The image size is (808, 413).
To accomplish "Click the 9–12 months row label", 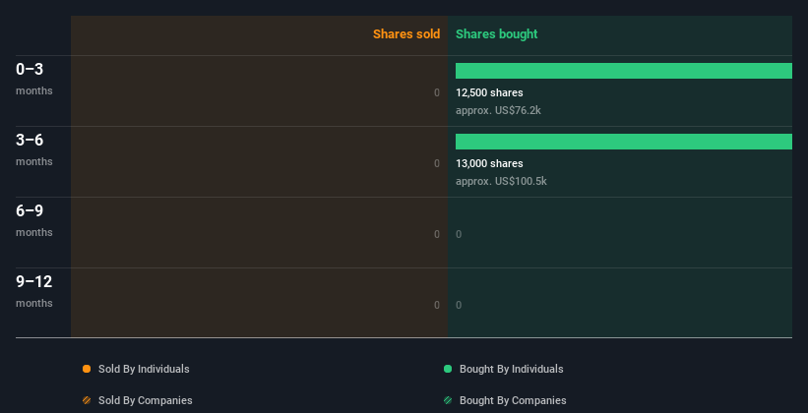I will [x=34, y=291].
